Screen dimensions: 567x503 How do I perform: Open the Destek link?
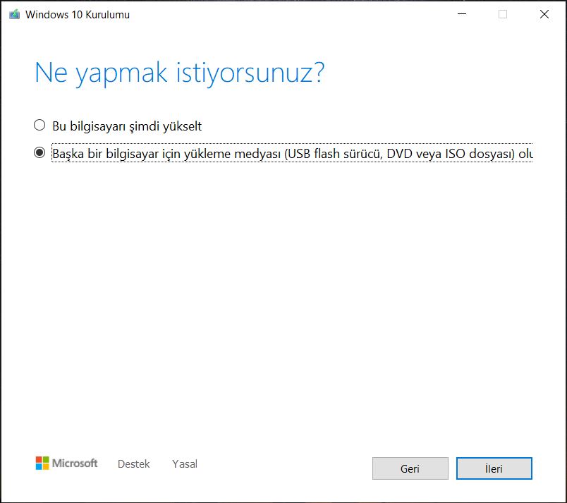133,463
